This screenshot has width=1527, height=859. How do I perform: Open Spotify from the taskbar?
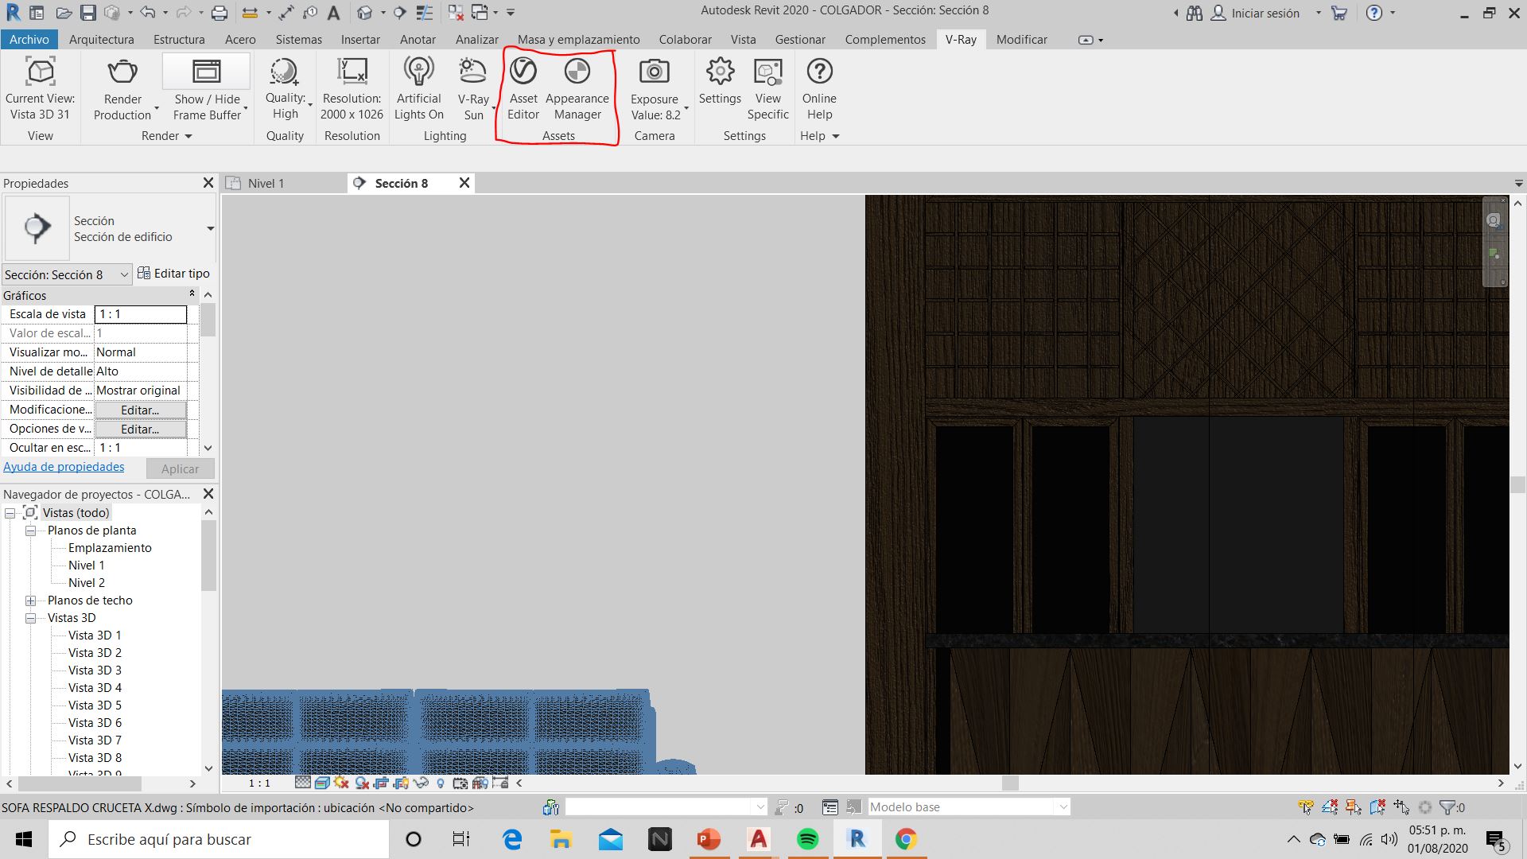coord(806,839)
